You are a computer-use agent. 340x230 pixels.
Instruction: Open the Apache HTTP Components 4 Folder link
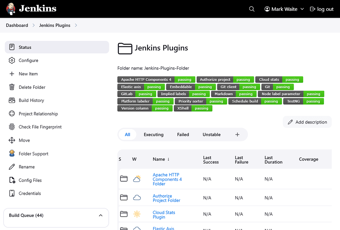pos(167,179)
